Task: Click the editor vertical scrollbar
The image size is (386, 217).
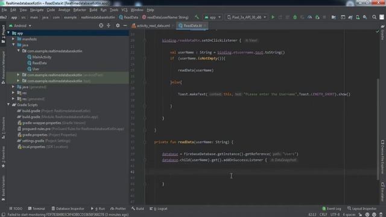Action: tap(378, 128)
